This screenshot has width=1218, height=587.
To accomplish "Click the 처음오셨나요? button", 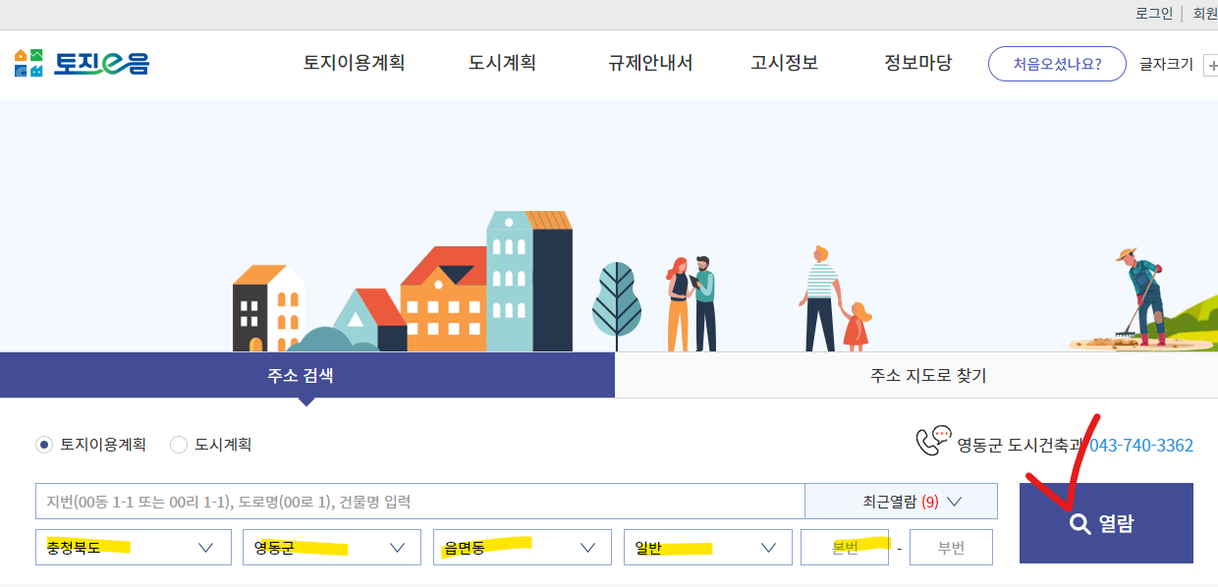I will click(x=1057, y=63).
